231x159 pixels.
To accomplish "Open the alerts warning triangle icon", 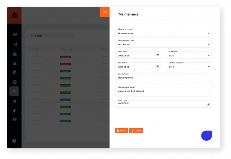I will (x=14, y=63).
